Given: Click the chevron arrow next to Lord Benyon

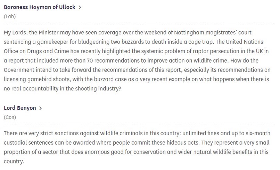Looking at the screenshot, I should (x=41, y=108).
